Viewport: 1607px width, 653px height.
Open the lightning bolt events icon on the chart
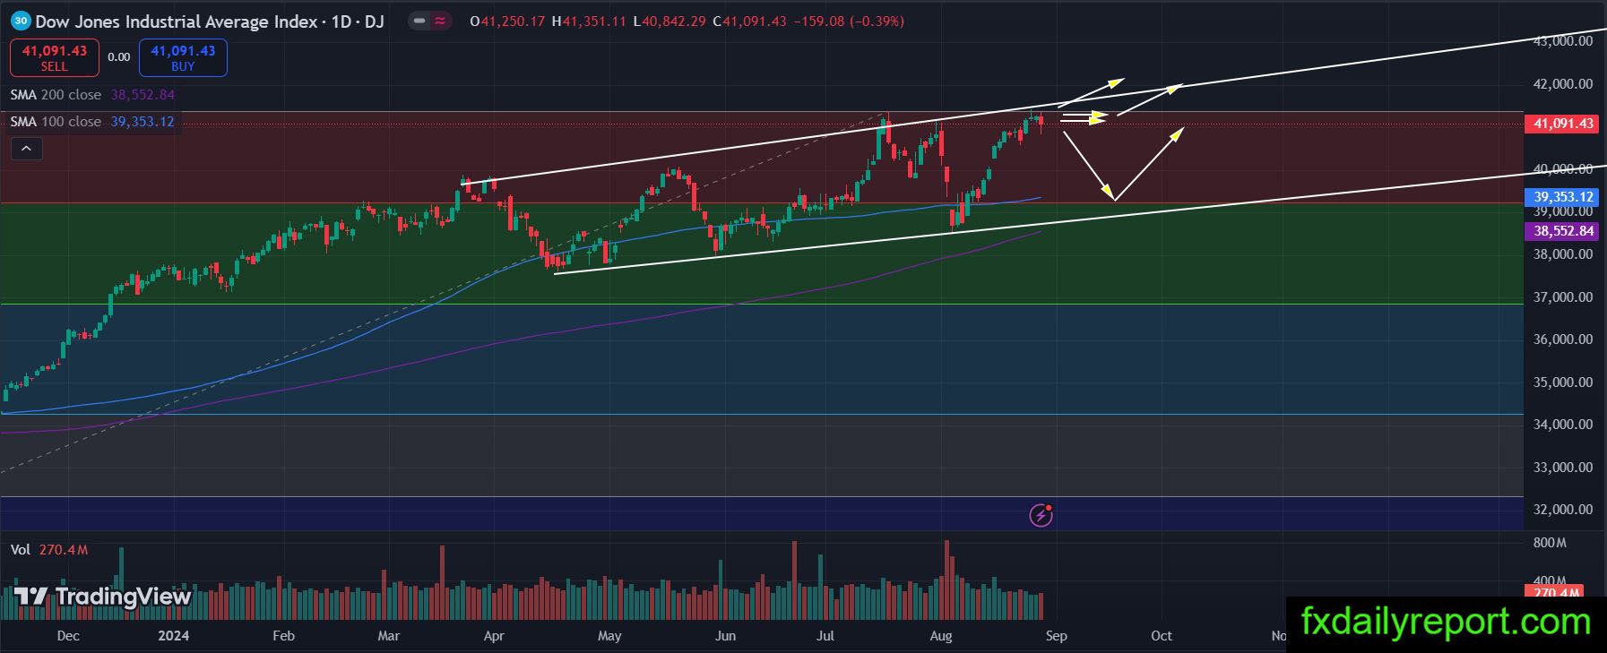click(1041, 515)
